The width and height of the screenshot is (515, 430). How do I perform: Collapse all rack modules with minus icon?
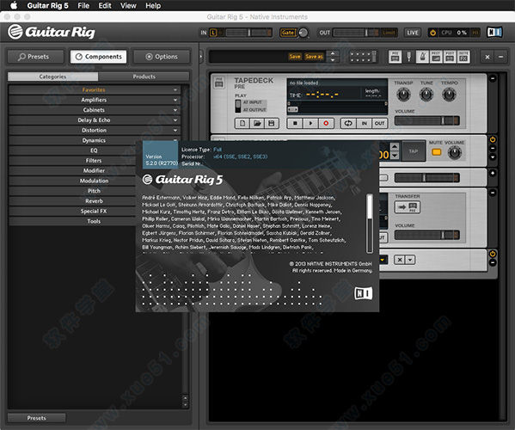501,57
